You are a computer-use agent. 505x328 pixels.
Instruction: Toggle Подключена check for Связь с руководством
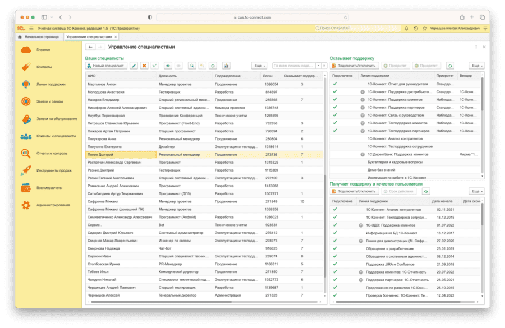coord(335,115)
